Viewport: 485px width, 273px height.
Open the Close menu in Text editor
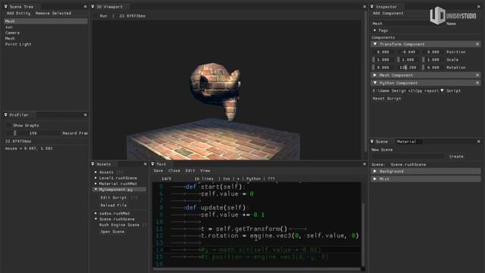(x=174, y=171)
